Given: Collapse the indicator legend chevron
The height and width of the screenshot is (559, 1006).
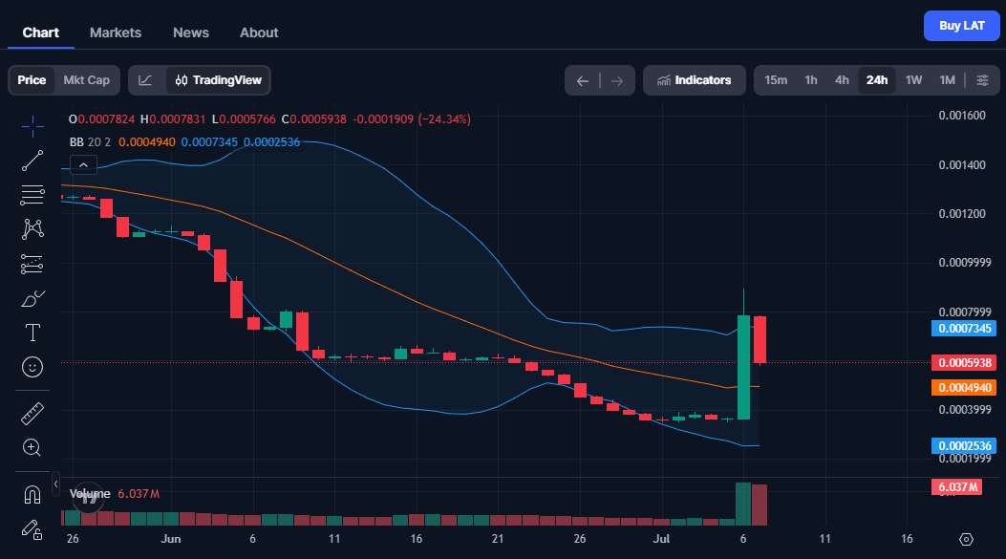Looking at the screenshot, I should click(83, 165).
